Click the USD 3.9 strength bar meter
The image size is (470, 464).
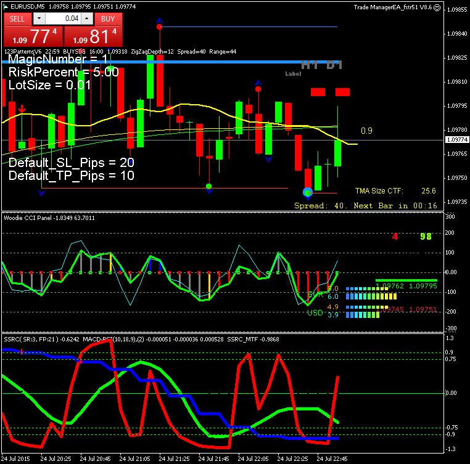(363, 315)
